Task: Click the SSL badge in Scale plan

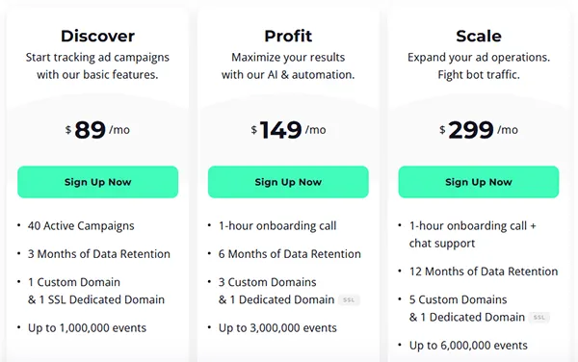Action: (x=539, y=318)
